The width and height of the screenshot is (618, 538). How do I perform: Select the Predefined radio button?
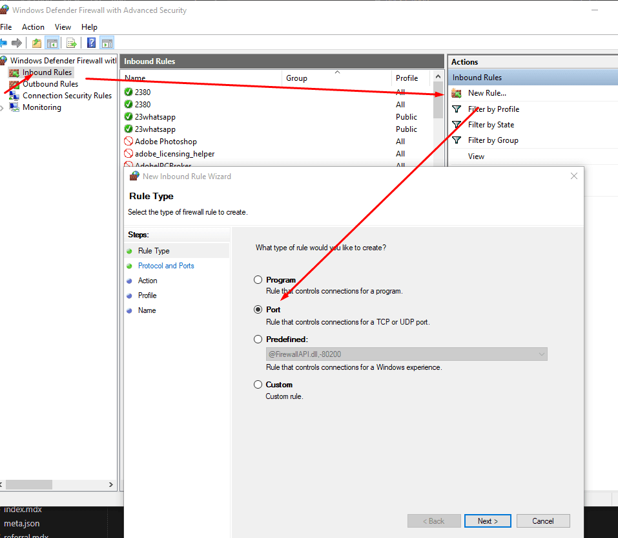[x=258, y=339]
